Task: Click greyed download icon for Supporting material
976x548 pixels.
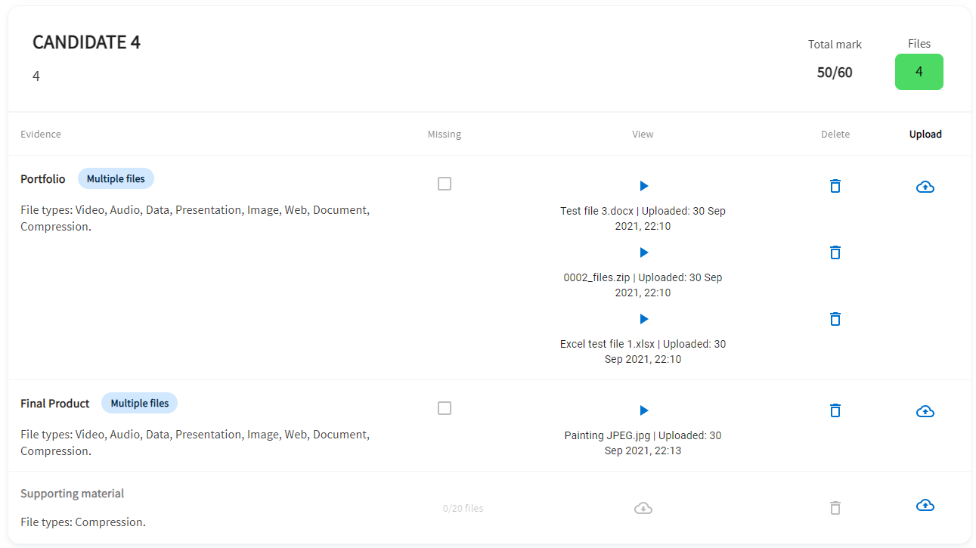Action: coord(643,508)
